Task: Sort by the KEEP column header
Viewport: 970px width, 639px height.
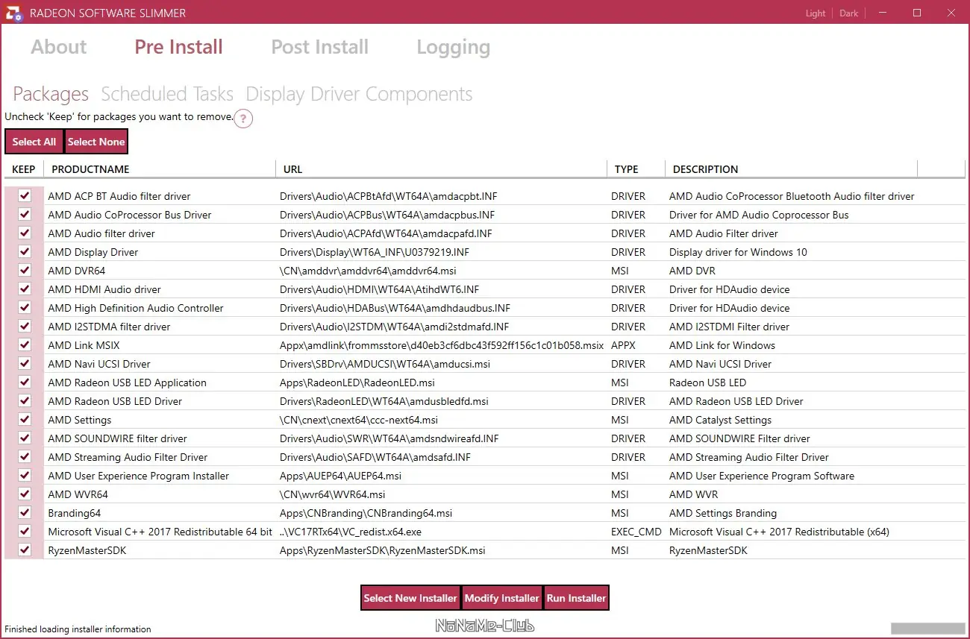Action: pyautogui.click(x=24, y=169)
